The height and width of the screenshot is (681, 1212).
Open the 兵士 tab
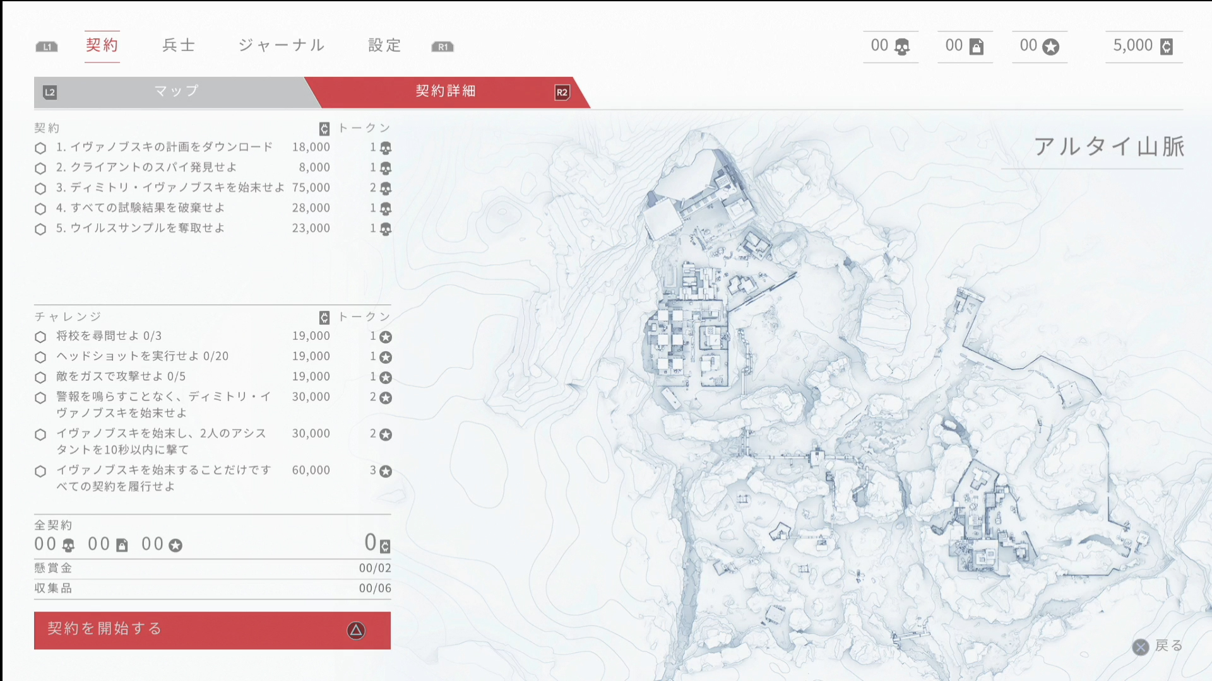179,45
